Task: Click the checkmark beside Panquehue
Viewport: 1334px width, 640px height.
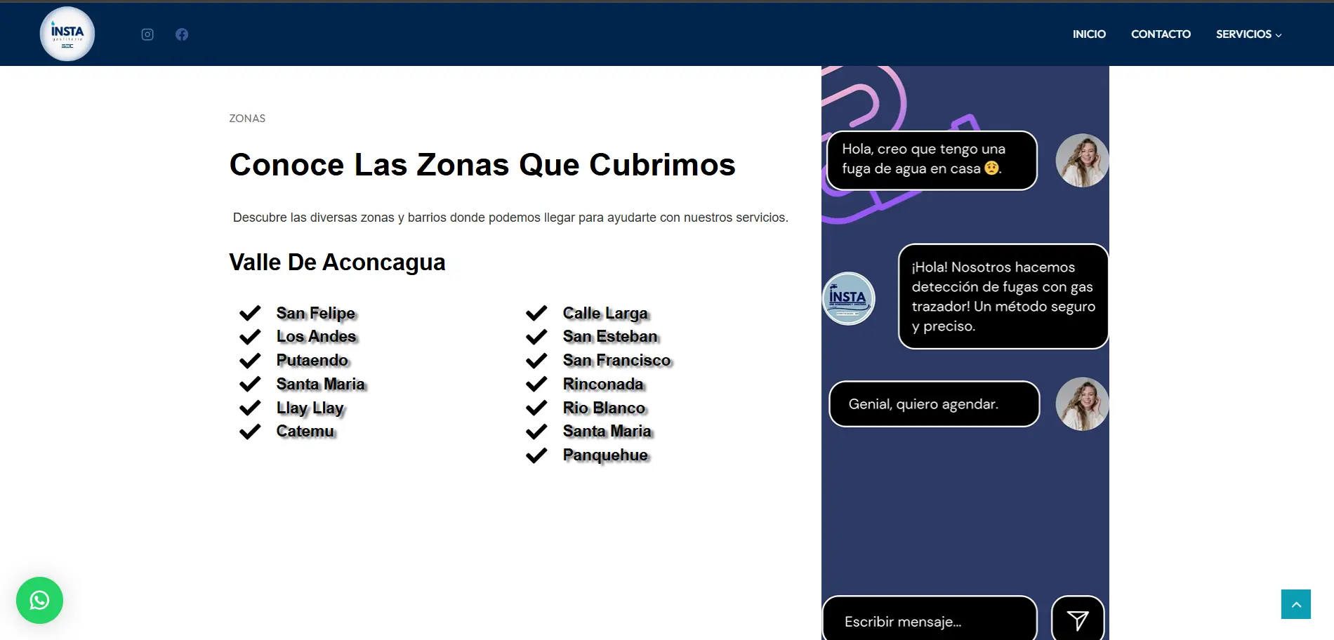Action: pyautogui.click(x=536, y=455)
